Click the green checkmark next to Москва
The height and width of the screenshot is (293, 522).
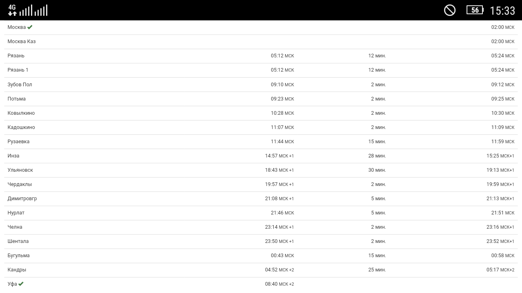tap(30, 27)
